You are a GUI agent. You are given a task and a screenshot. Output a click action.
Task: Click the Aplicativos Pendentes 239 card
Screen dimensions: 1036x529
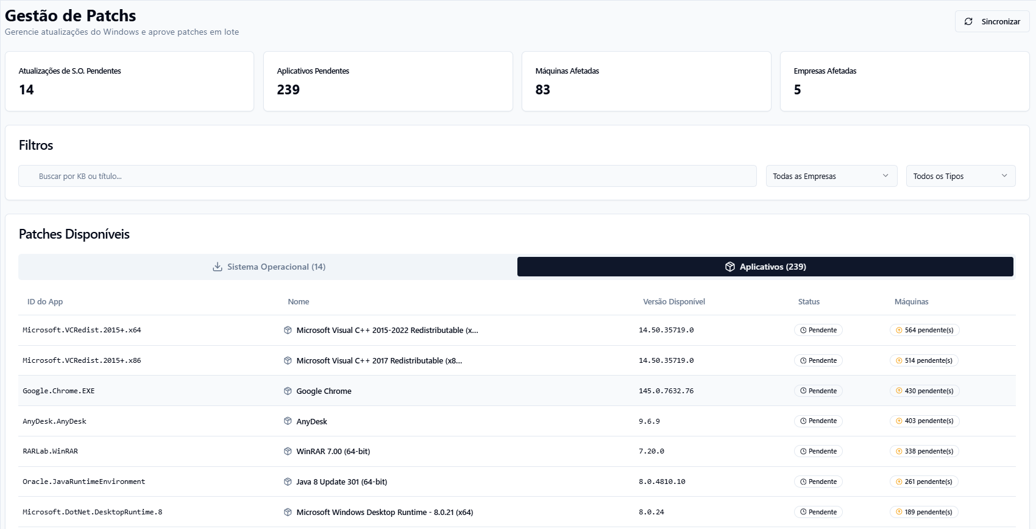(388, 81)
